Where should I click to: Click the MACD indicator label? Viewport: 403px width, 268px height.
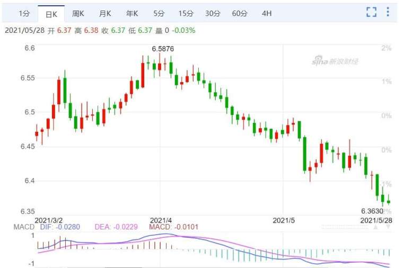[x=24, y=227]
